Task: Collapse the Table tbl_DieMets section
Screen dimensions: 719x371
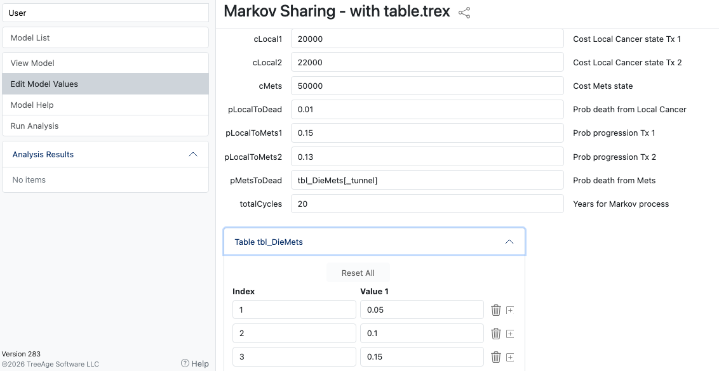Action: [x=509, y=242]
